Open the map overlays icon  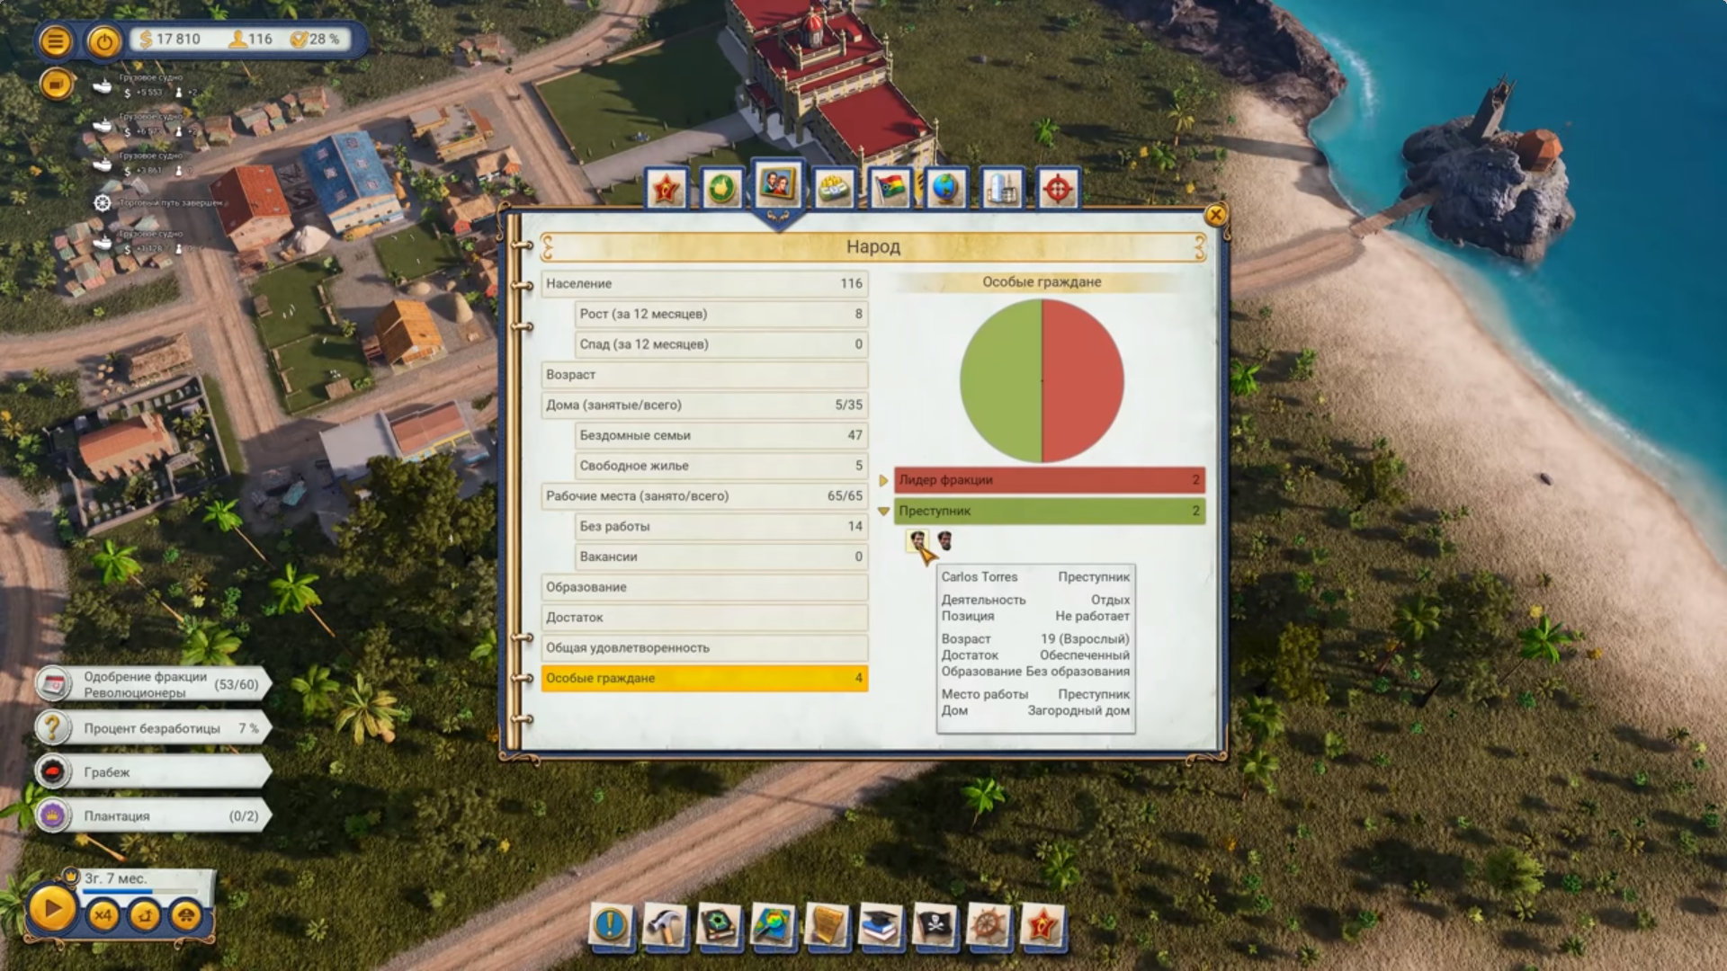pyautogui.click(x=772, y=925)
